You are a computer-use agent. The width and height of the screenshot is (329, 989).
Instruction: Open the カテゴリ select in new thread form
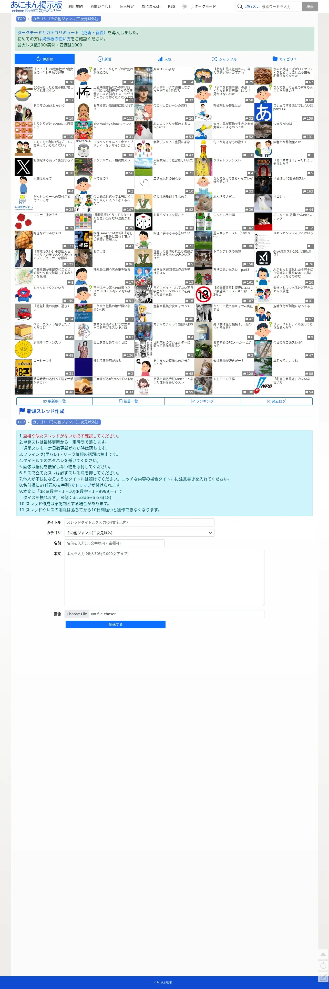[x=139, y=533]
